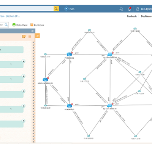Select LAN cloud above PE-3600X-02 at map top
Viewport: 152px width, 148px height.
[89, 30]
